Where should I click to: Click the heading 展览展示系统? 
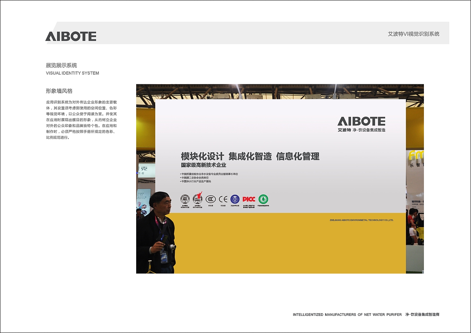click(x=61, y=65)
